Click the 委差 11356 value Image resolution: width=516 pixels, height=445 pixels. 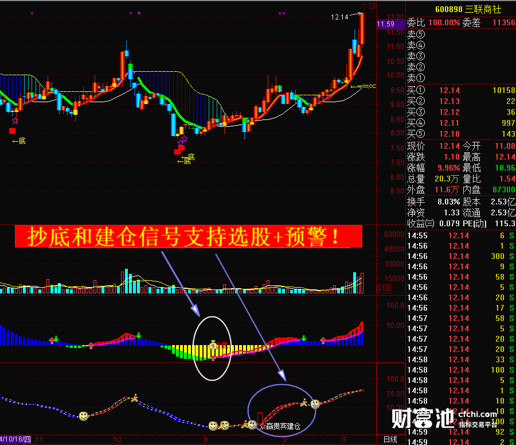[x=504, y=23]
